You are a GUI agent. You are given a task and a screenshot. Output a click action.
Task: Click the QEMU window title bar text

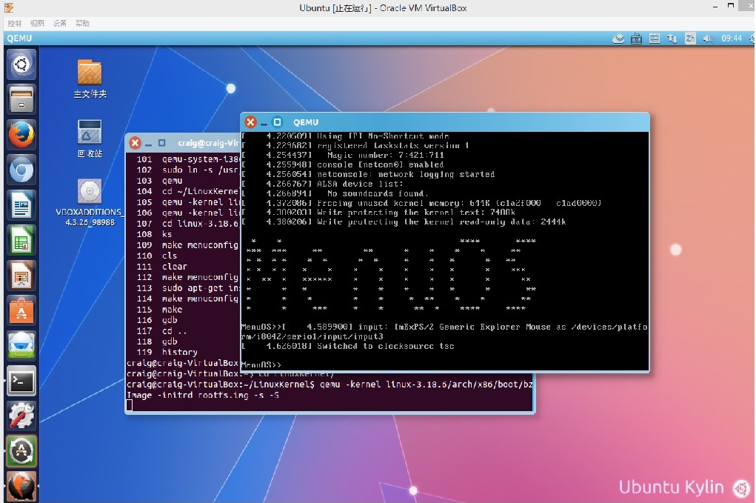coord(306,122)
